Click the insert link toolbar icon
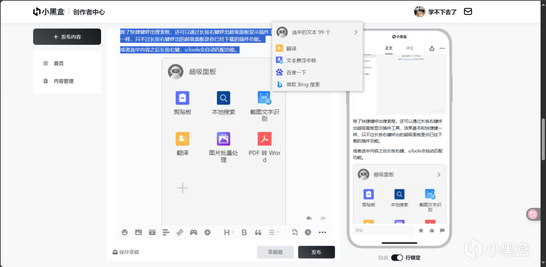 (180, 232)
